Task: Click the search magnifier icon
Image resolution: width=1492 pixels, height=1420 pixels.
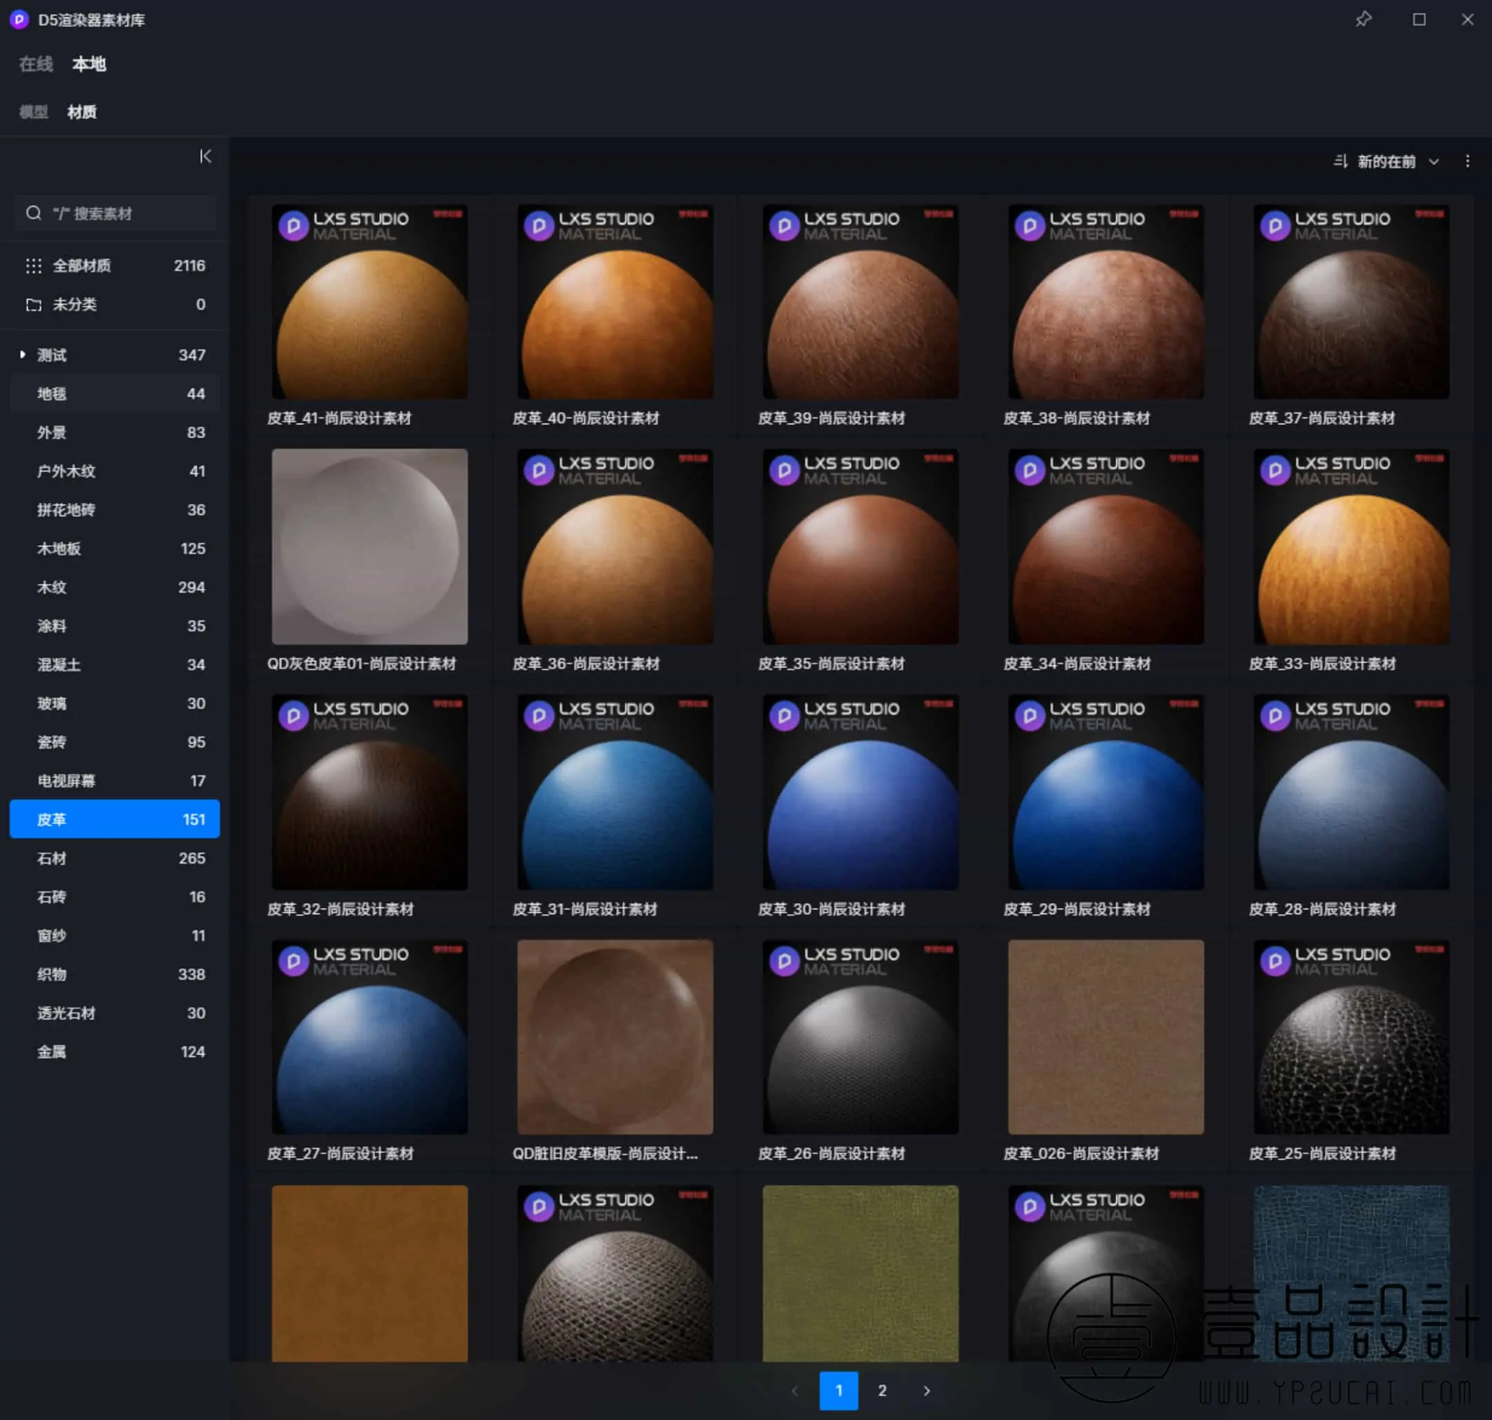Action: click(x=33, y=214)
